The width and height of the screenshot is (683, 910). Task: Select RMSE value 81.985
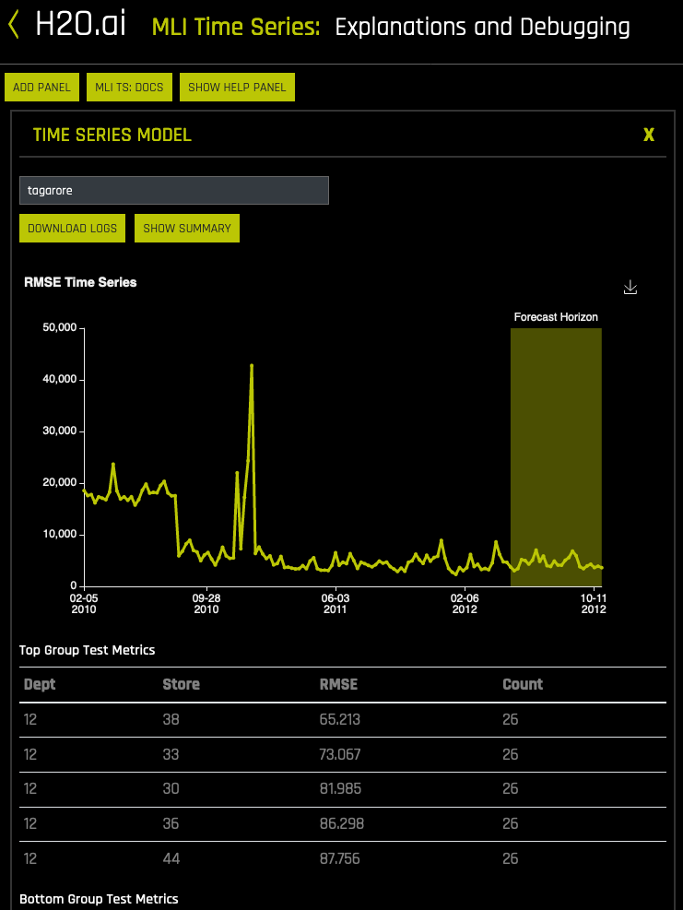coord(341,788)
